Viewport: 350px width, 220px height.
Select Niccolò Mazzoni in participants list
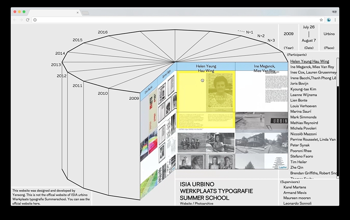coord(303,134)
